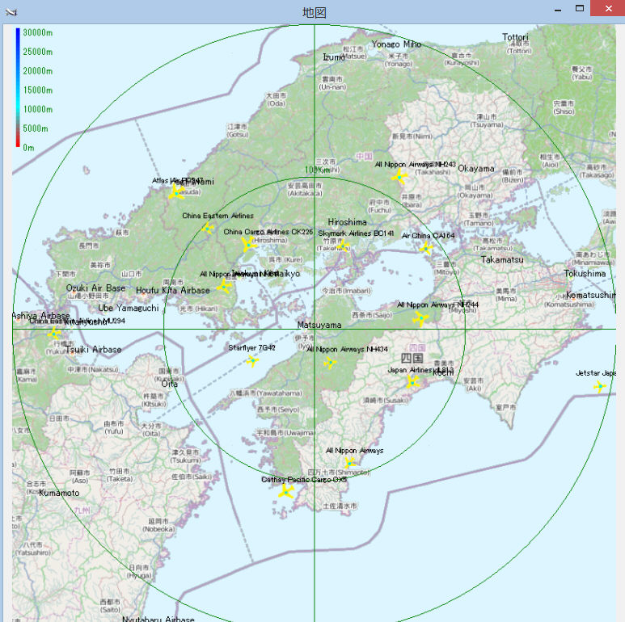Click All Nippon Airways NH243 plane icon
This screenshot has width=625, height=622.
[398, 176]
